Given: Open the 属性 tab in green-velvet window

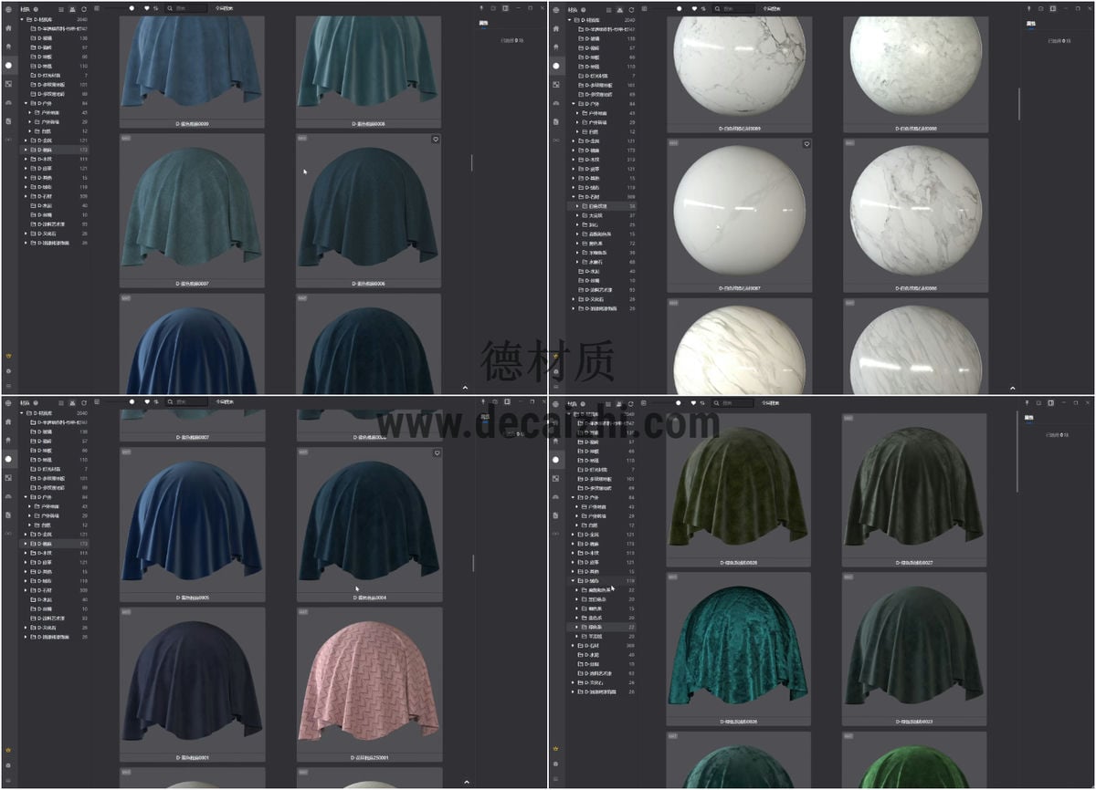Looking at the screenshot, I should click(x=1030, y=418).
